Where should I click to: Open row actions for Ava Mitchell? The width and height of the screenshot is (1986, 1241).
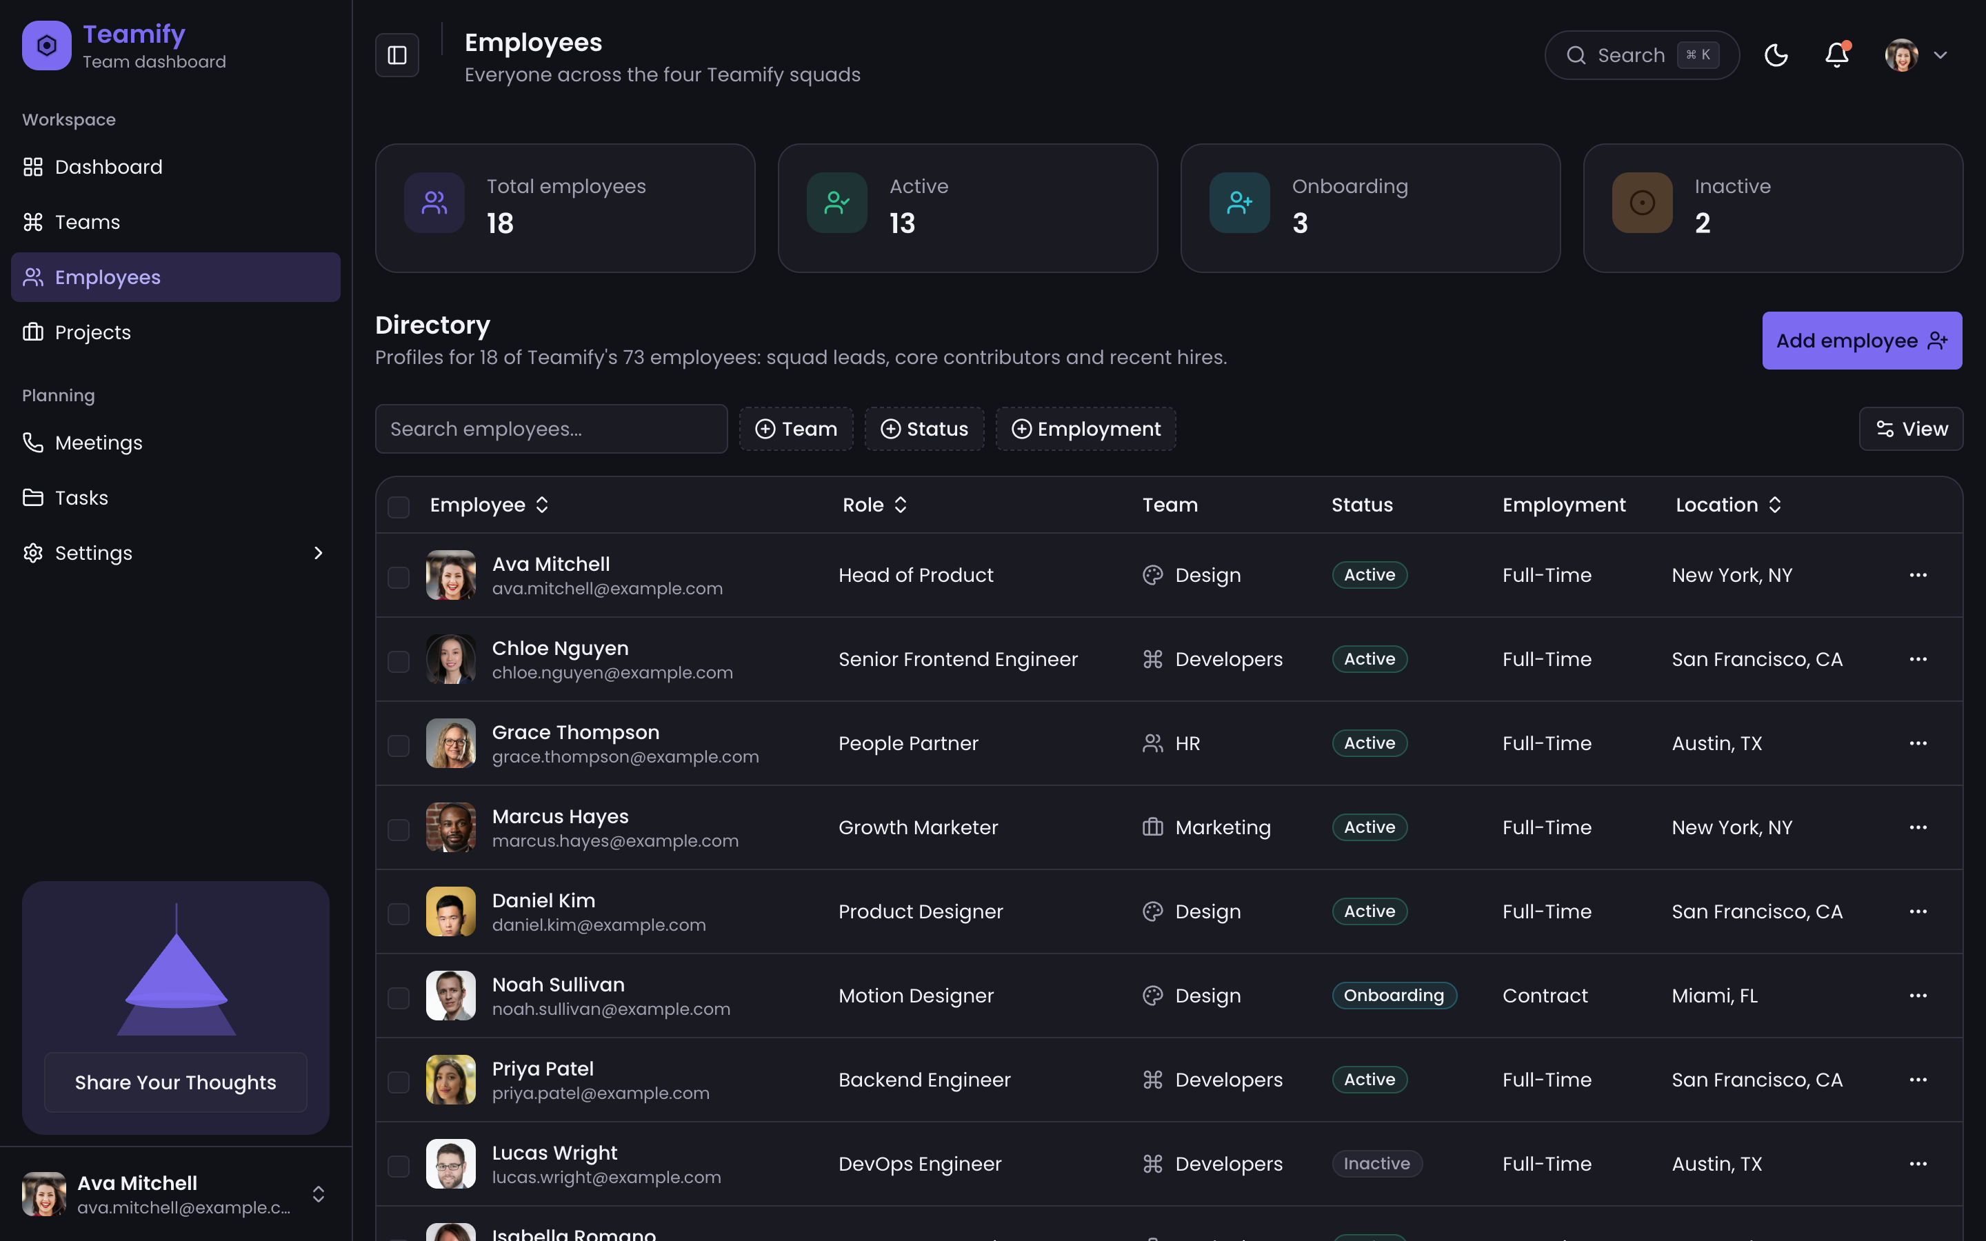(x=1918, y=574)
